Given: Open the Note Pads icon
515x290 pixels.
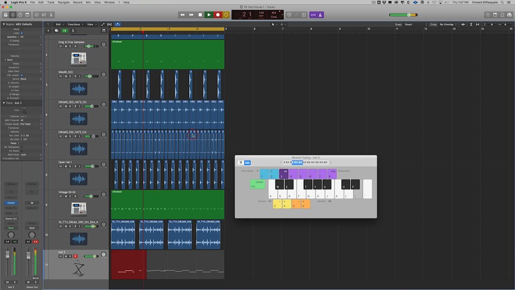Looking at the screenshot, I should (x=495, y=15).
